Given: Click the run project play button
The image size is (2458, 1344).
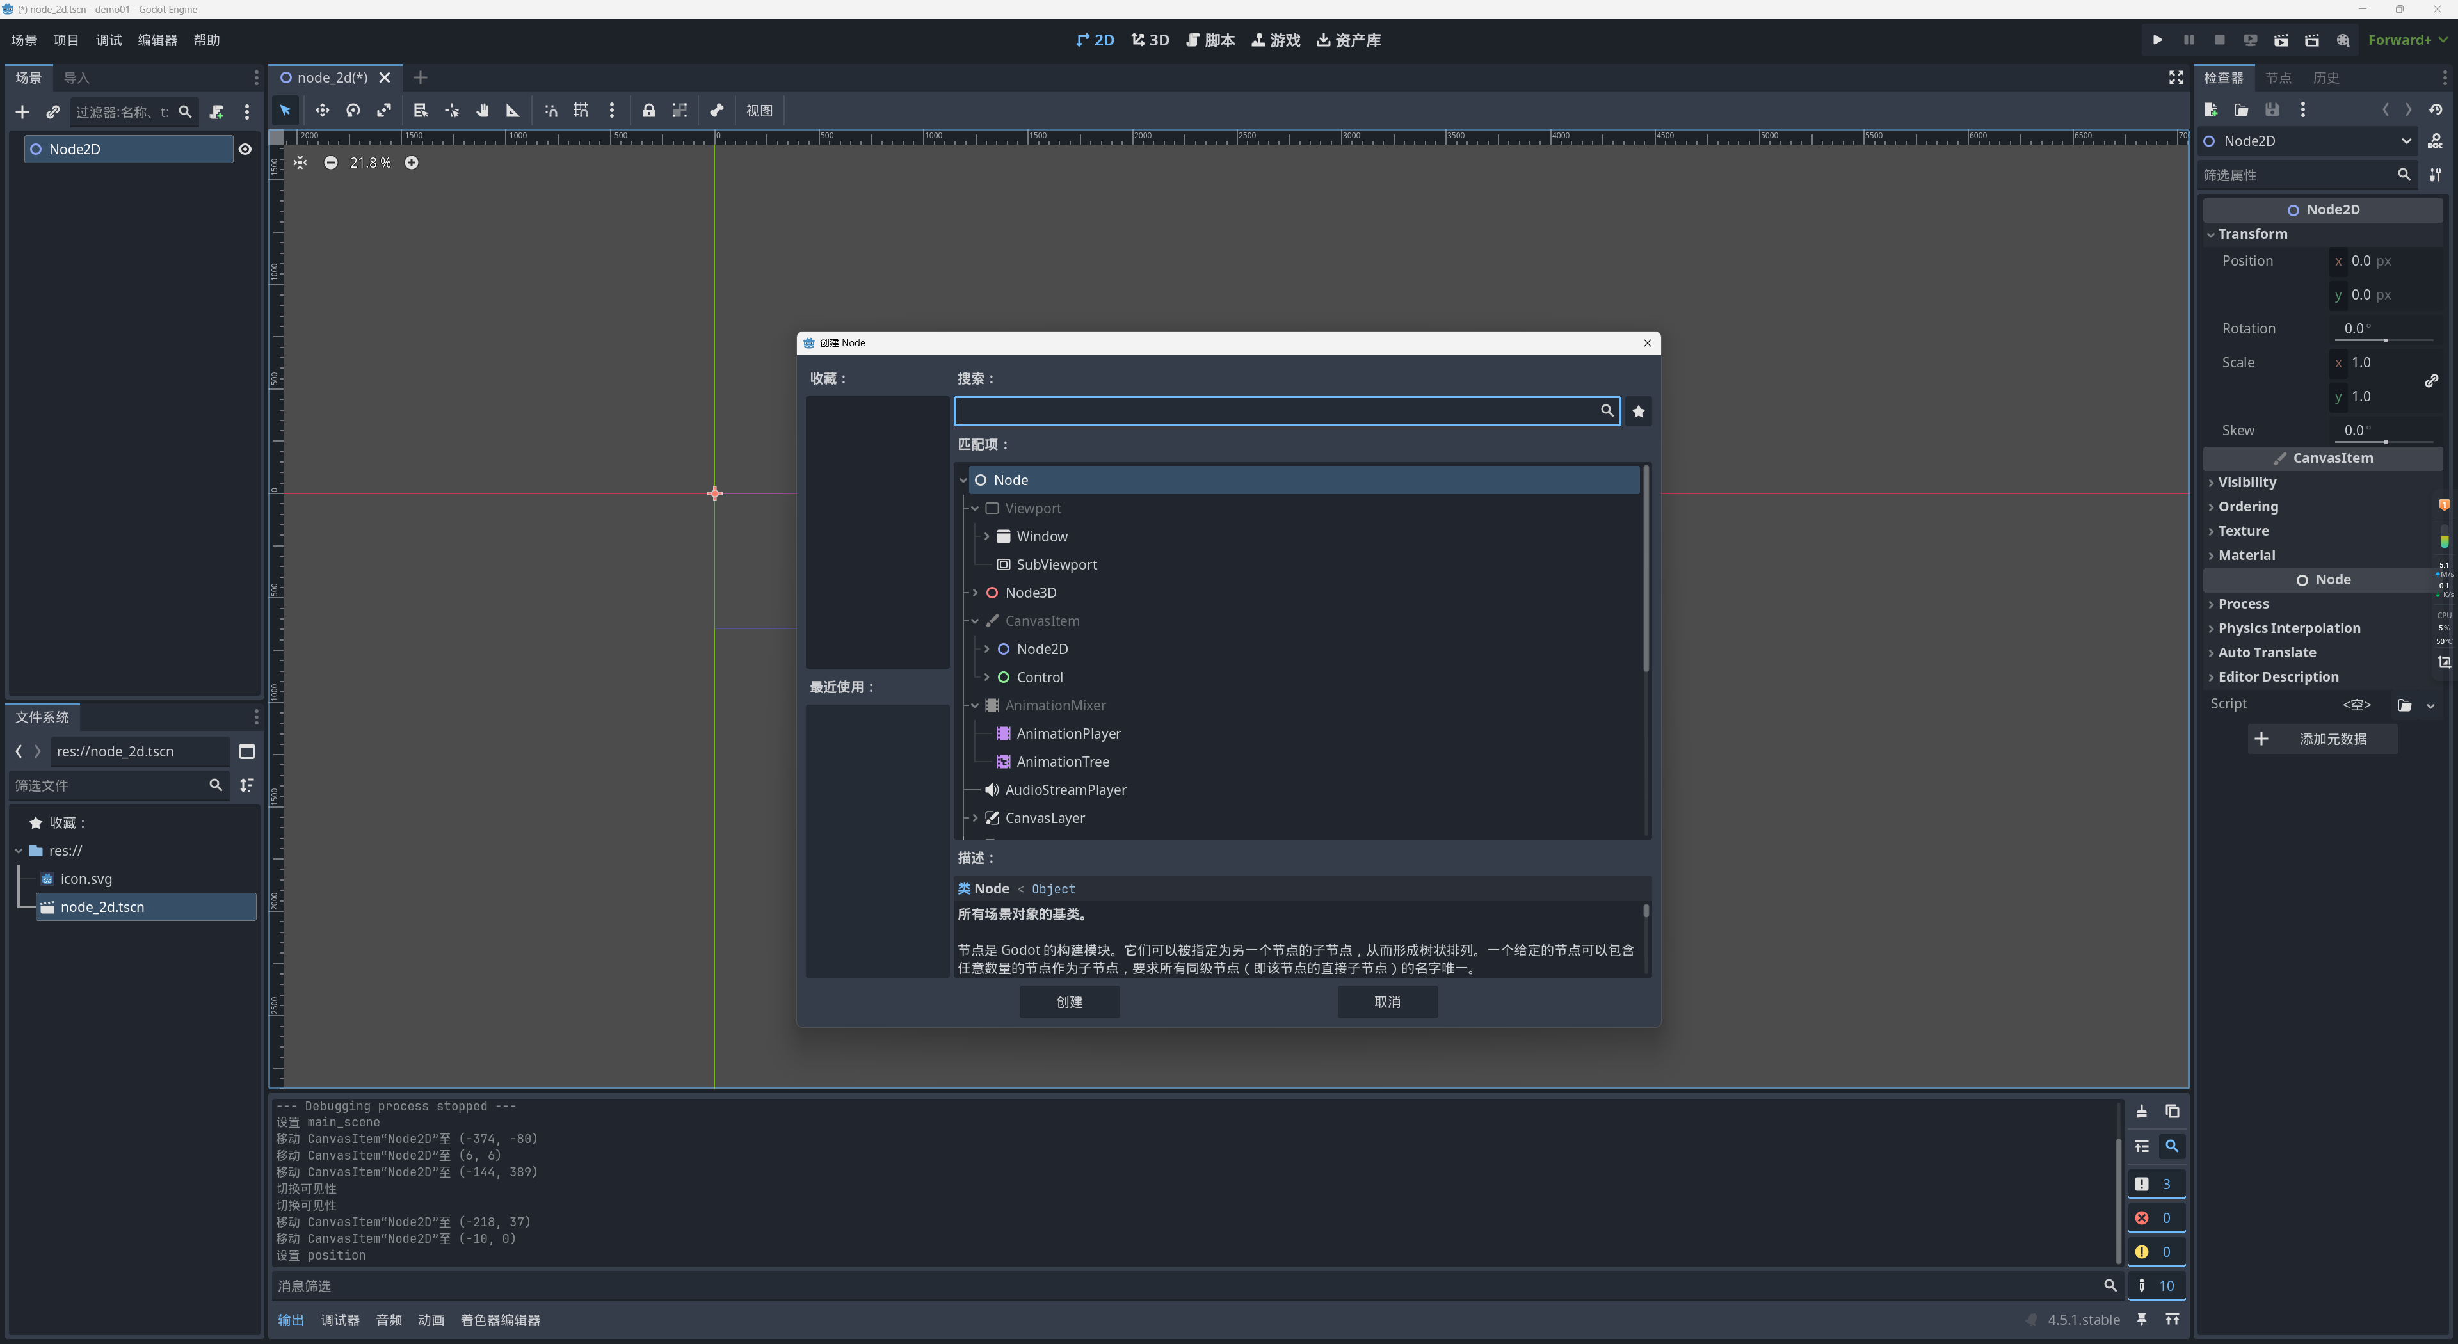Looking at the screenshot, I should [x=2157, y=40].
